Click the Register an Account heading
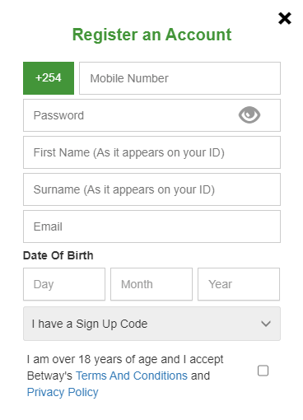Image resolution: width=303 pixels, height=420 pixels. tap(151, 35)
